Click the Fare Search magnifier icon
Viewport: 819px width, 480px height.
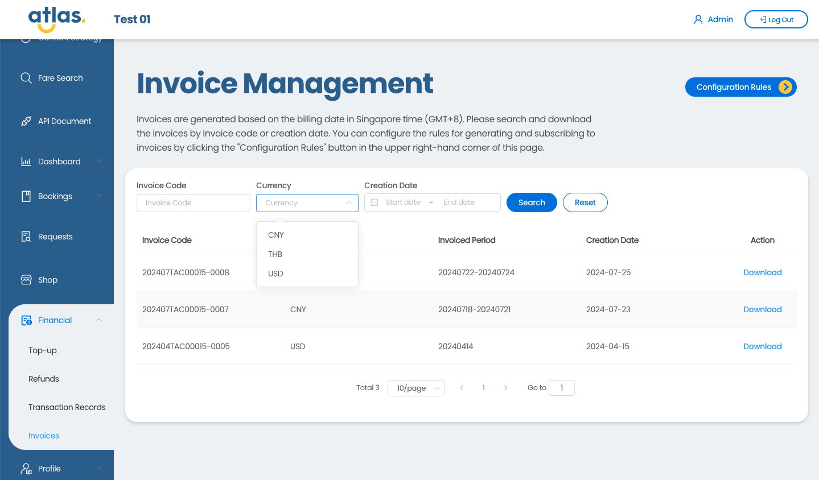point(26,78)
